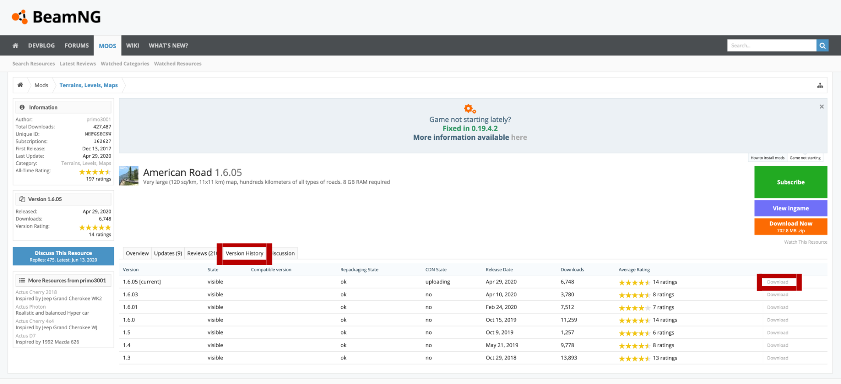Viewport: 841px width, 384px height.
Task: Click downloads value '13,893'
Action: [x=569, y=358]
